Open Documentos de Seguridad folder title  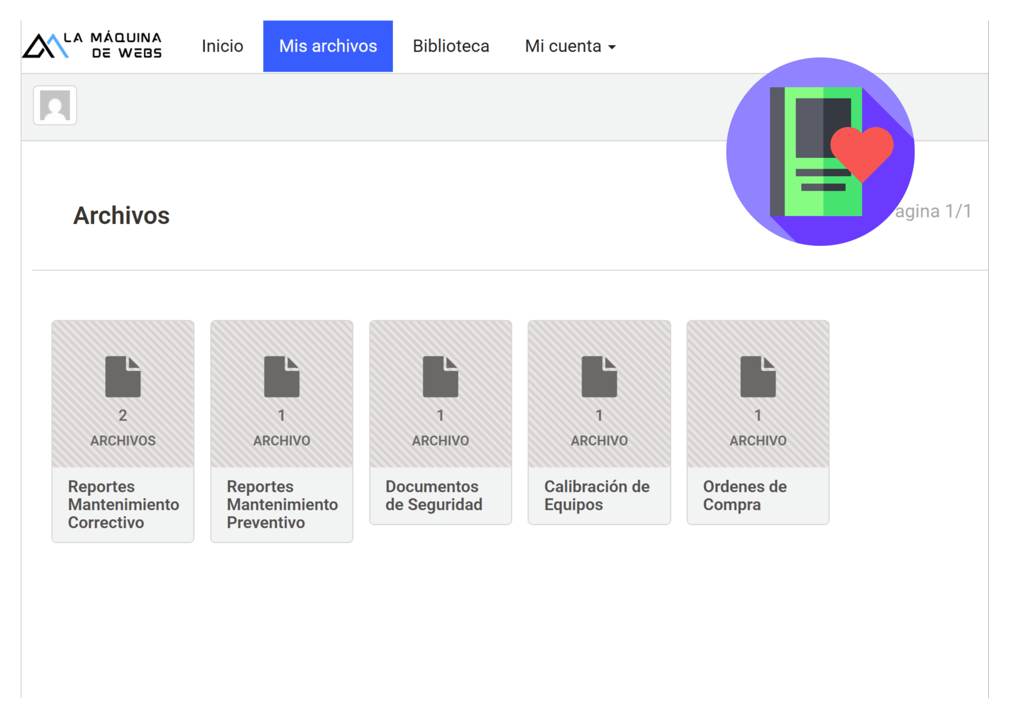[434, 495]
